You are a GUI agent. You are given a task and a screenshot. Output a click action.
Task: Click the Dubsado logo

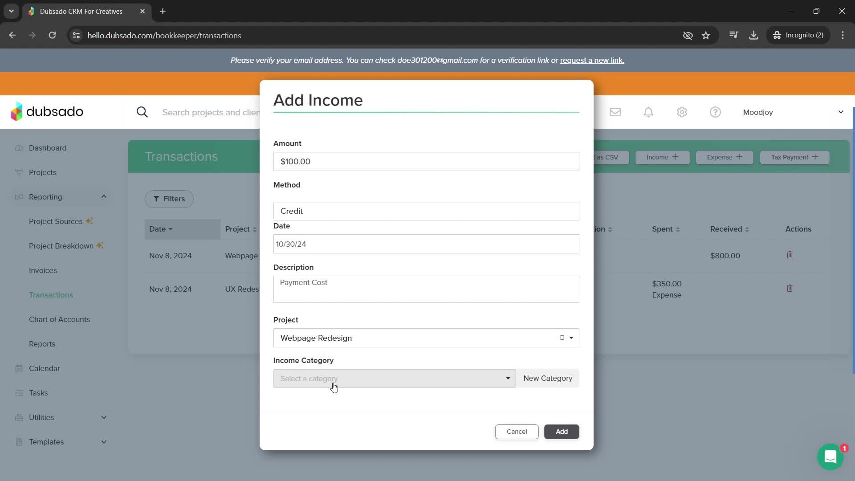click(47, 111)
